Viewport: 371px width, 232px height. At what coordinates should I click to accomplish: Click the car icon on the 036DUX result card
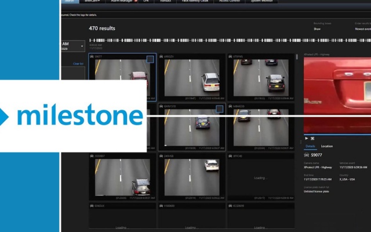coord(92,206)
